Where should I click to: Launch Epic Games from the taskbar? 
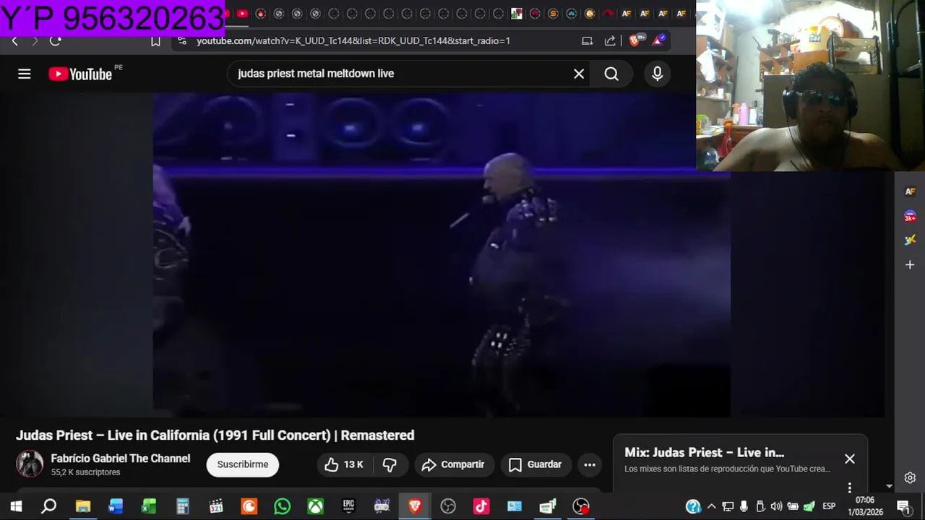(348, 506)
